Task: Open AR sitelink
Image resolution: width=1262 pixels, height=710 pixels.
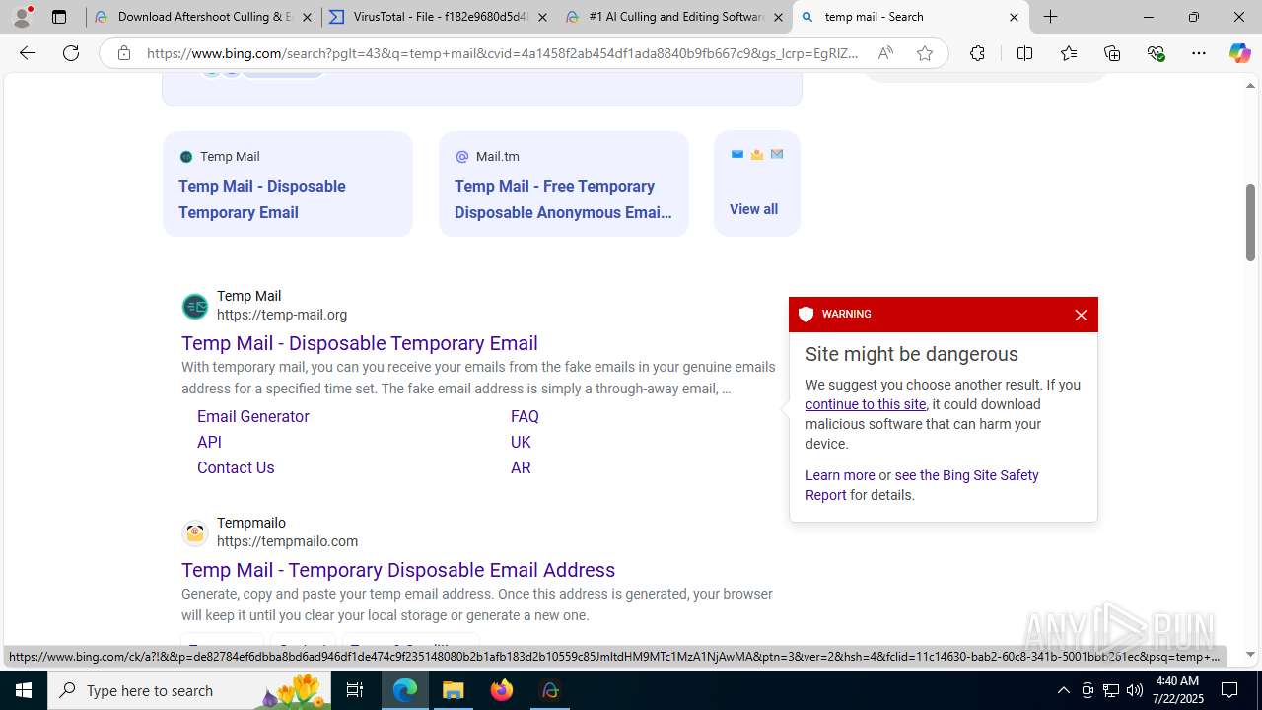Action: 521,467
